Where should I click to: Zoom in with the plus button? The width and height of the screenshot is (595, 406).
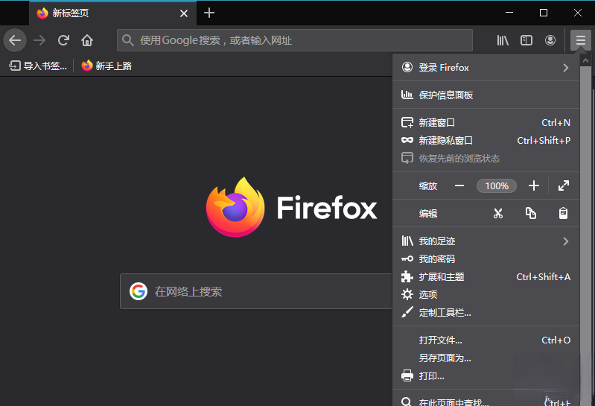pos(533,186)
